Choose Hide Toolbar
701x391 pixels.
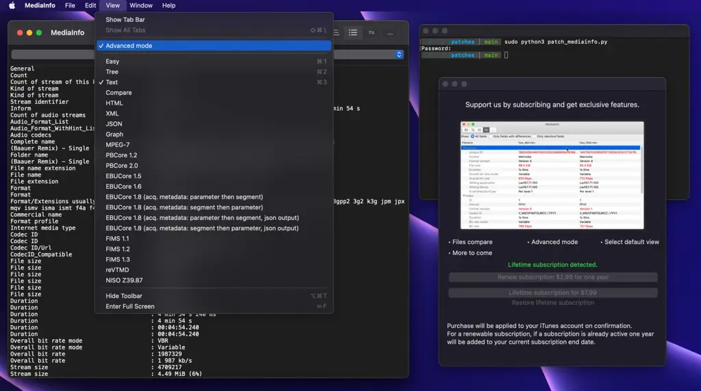[x=214, y=296]
